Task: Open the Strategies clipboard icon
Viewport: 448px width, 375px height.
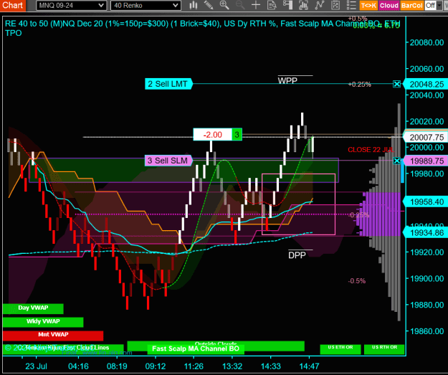Action: point(335,5)
